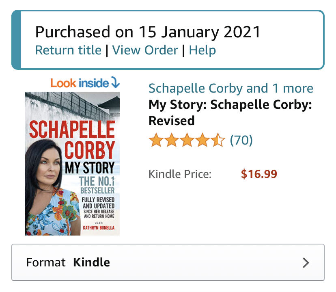
Task: Open the Return title link
Action: click(x=68, y=50)
